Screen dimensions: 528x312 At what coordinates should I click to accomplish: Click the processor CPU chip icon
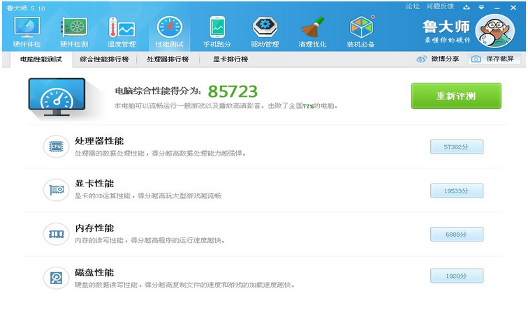pyautogui.click(x=57, y=147)
